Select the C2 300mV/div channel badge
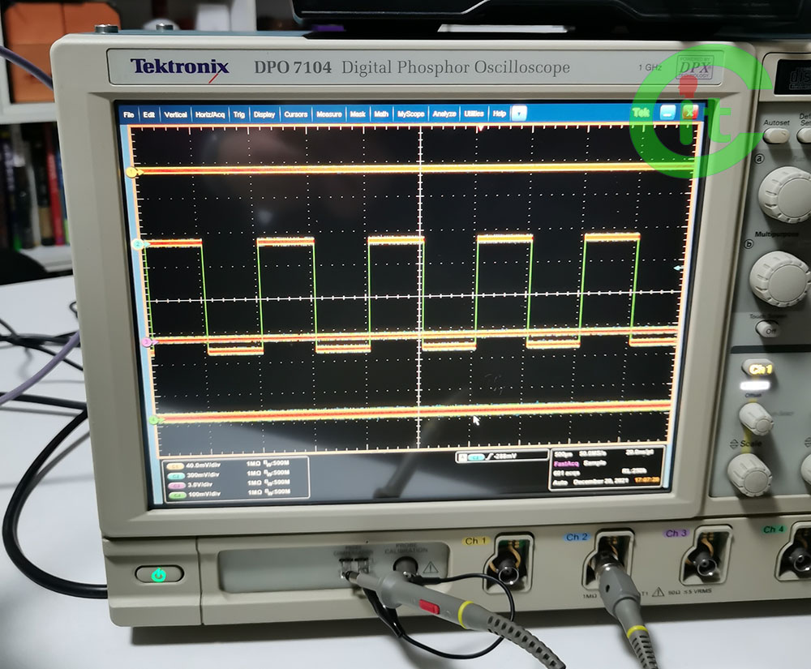This screenshot has height=669, width=811. [174, 474]
